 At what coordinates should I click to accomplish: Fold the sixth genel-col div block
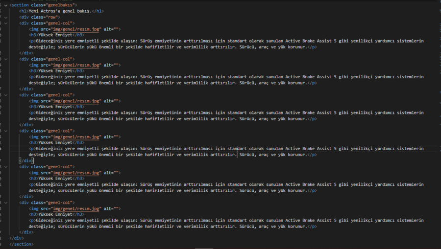point(5,203)
